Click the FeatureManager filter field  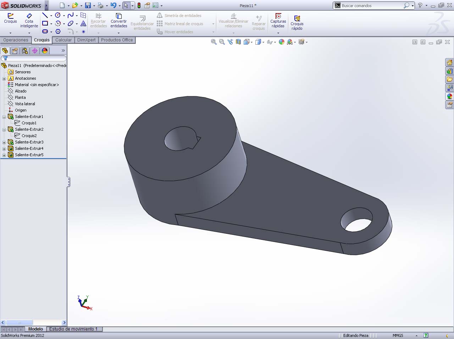(x=34, y=58)
